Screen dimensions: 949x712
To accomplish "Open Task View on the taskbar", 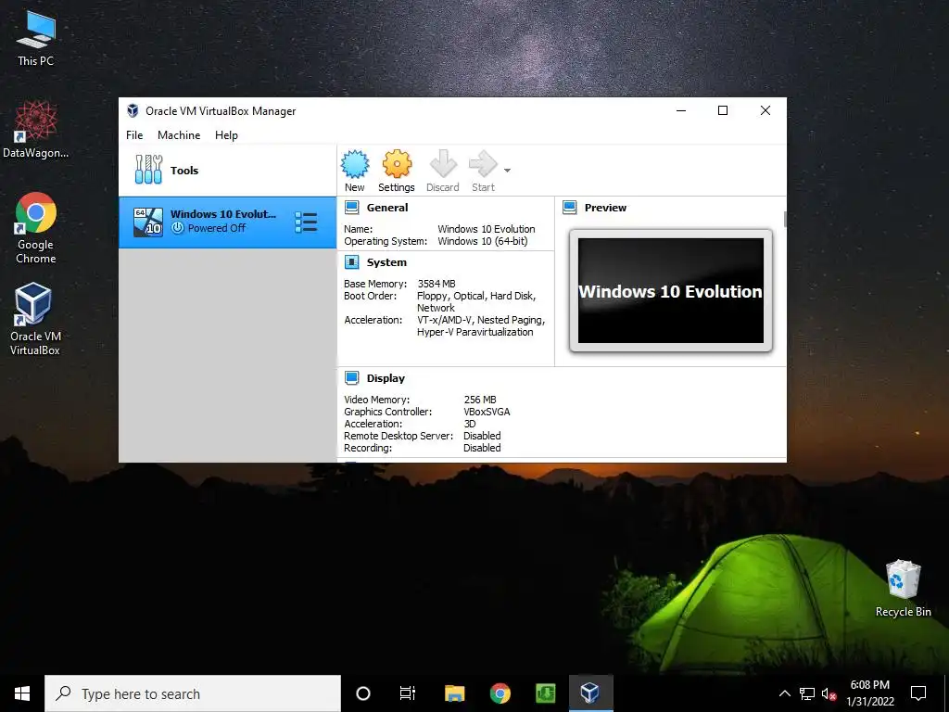I will (408, 693).
